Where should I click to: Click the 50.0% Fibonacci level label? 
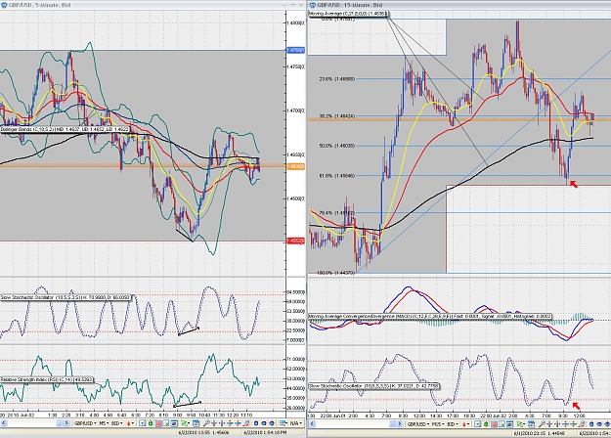point(337,146)
